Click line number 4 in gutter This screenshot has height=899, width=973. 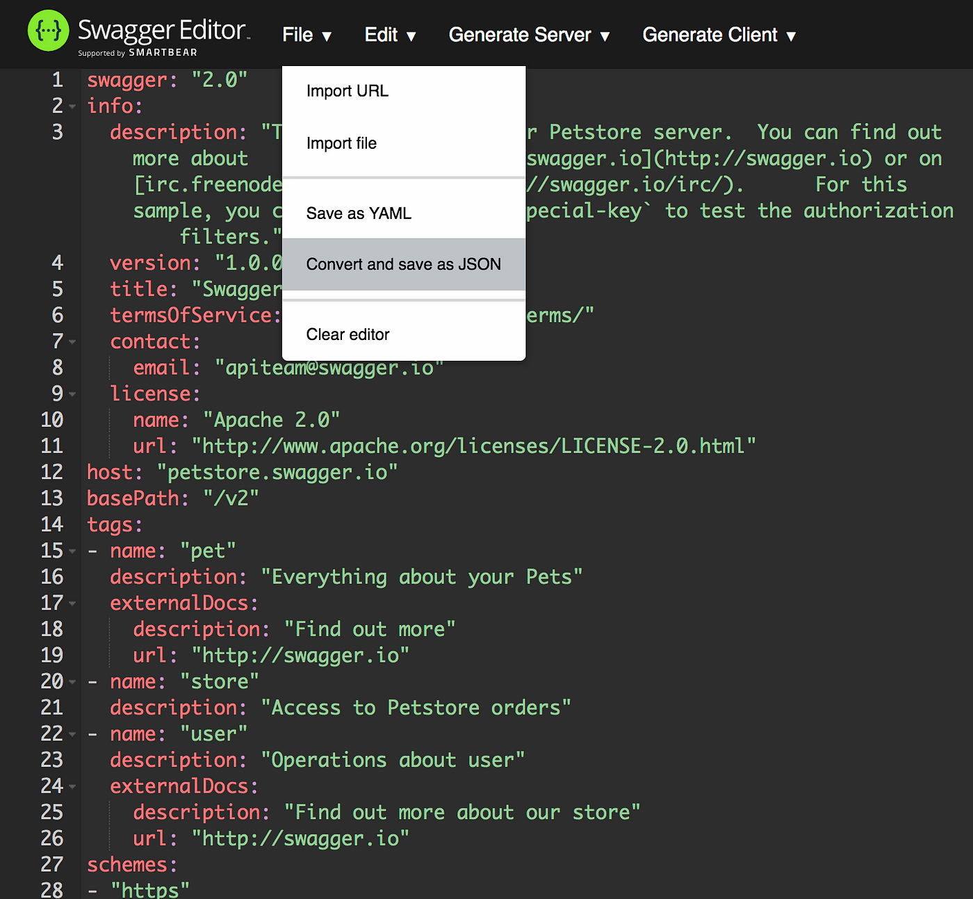(57, 263)
